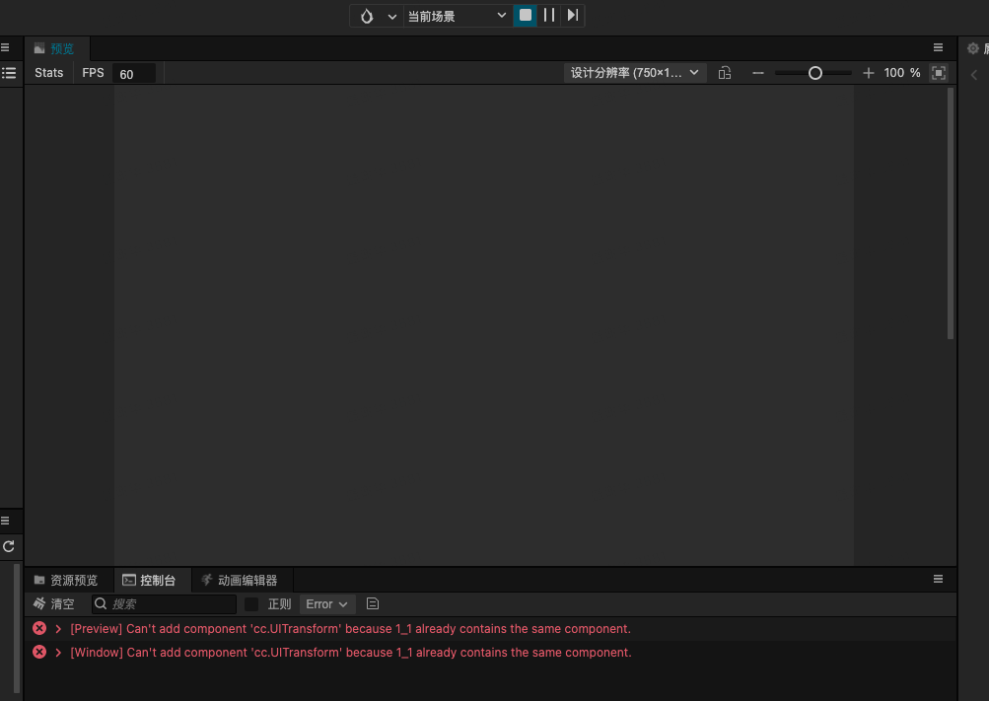
Task: Expand the [Window] error entry
Action: click(58, 653)
